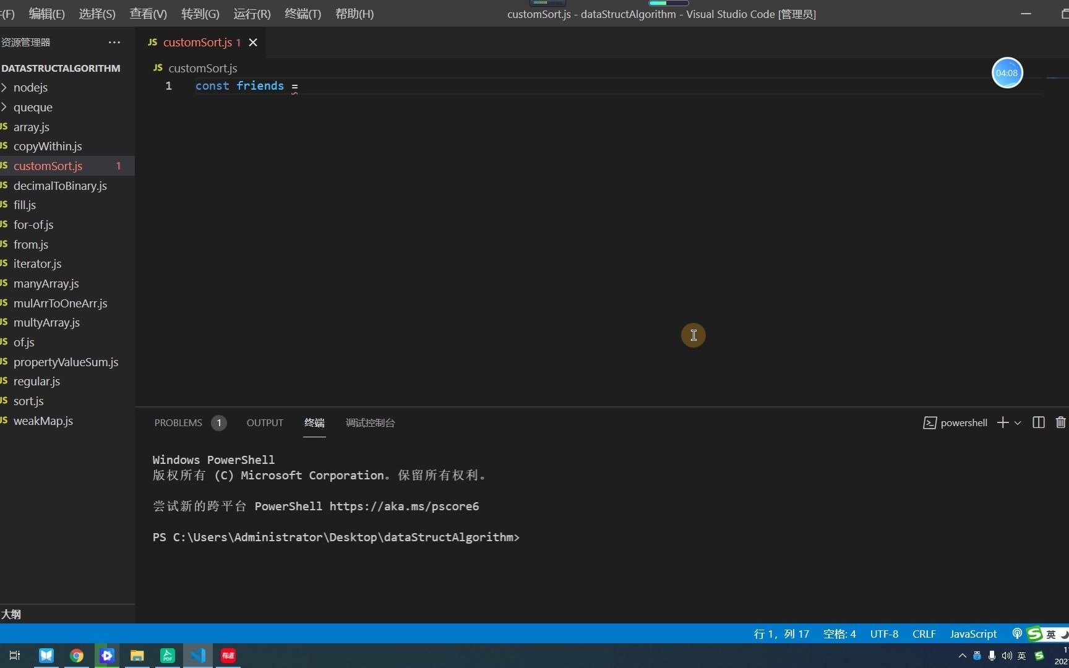Open the 选择(S) menu
The width and height of the screenshot is (1069, 668).
(x=97, y=14)
